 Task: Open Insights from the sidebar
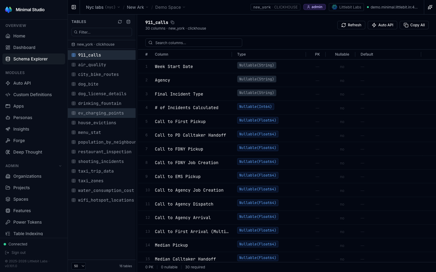point(21,129)
